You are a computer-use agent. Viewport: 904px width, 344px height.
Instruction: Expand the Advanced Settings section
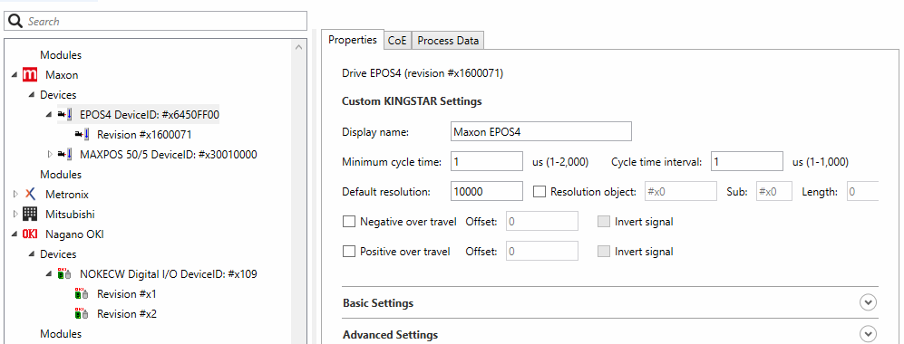868,334
